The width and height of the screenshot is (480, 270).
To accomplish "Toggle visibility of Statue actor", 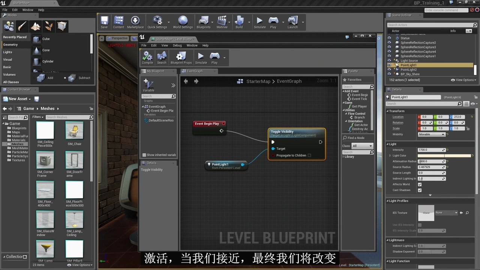I will coord(389,38).
